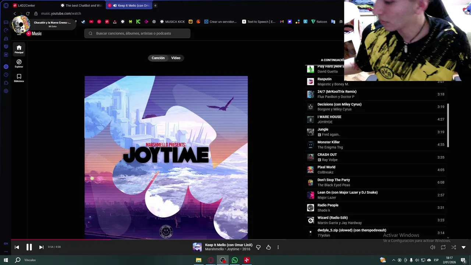Reload the current page
This screenshot has height=265, width=471.
pyautogui.click(x=28, y=14)
